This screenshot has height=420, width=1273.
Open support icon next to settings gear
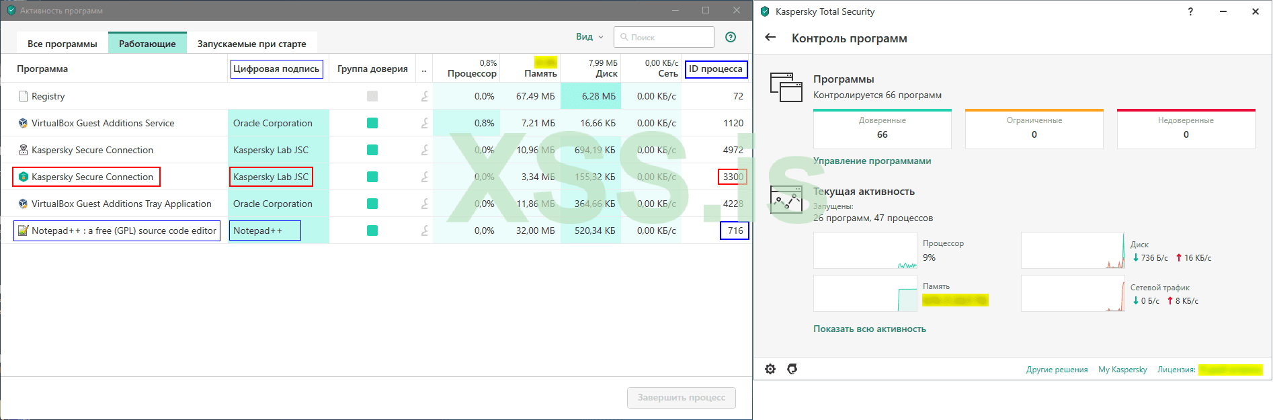pos(792,369)
